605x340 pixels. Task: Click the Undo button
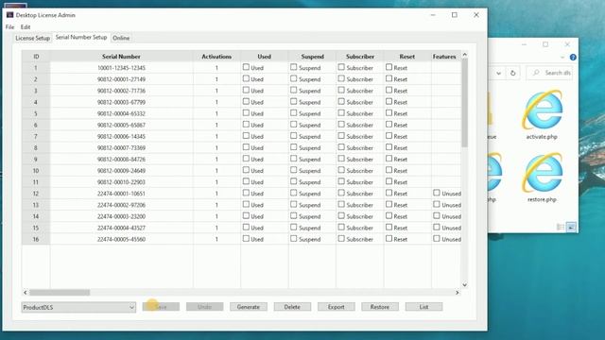[x=204, y=307]
